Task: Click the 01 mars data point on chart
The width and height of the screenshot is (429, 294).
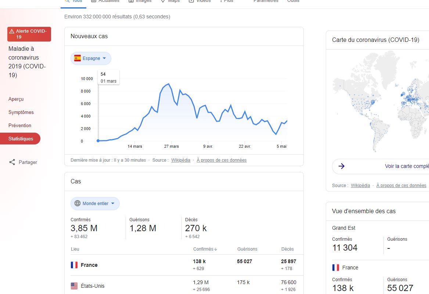Action: pos(98,141)
